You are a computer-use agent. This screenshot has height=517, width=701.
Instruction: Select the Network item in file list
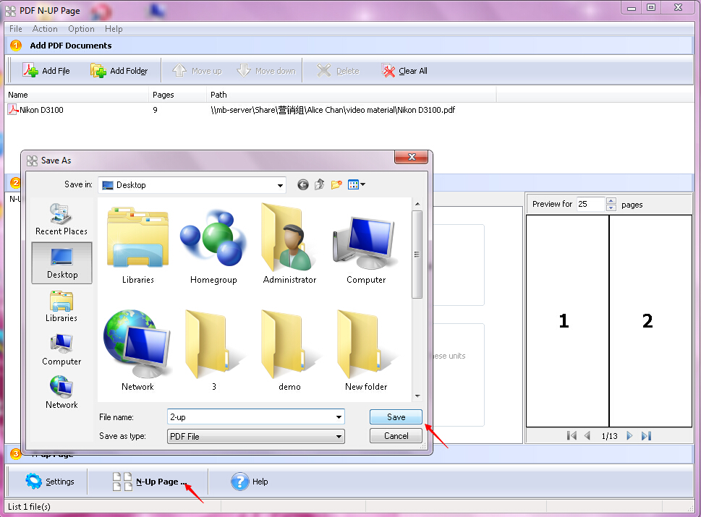click(x=137, y=350)
